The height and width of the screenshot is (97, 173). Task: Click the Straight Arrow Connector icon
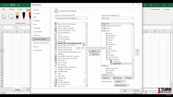(56, 67)
